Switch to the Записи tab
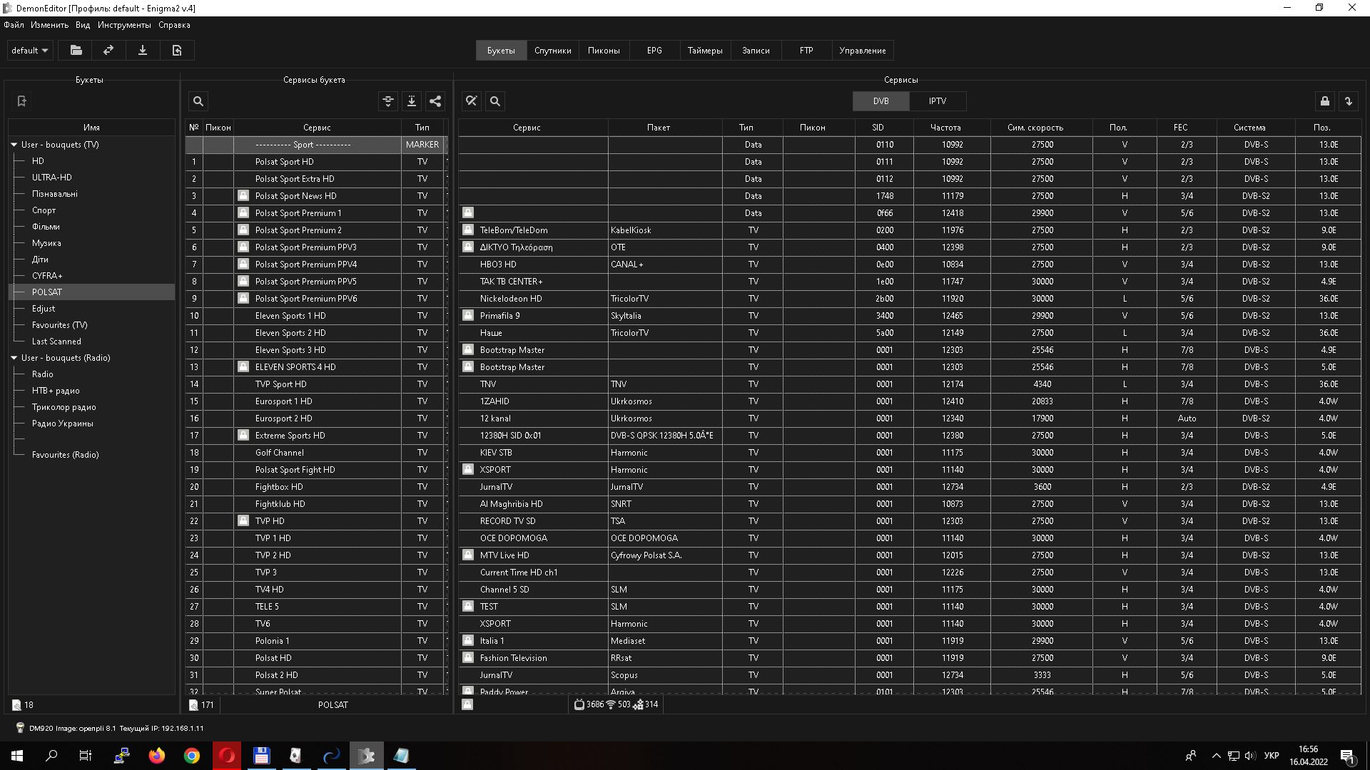This screenshot has height=770, width=1370. tap(756, 51)
